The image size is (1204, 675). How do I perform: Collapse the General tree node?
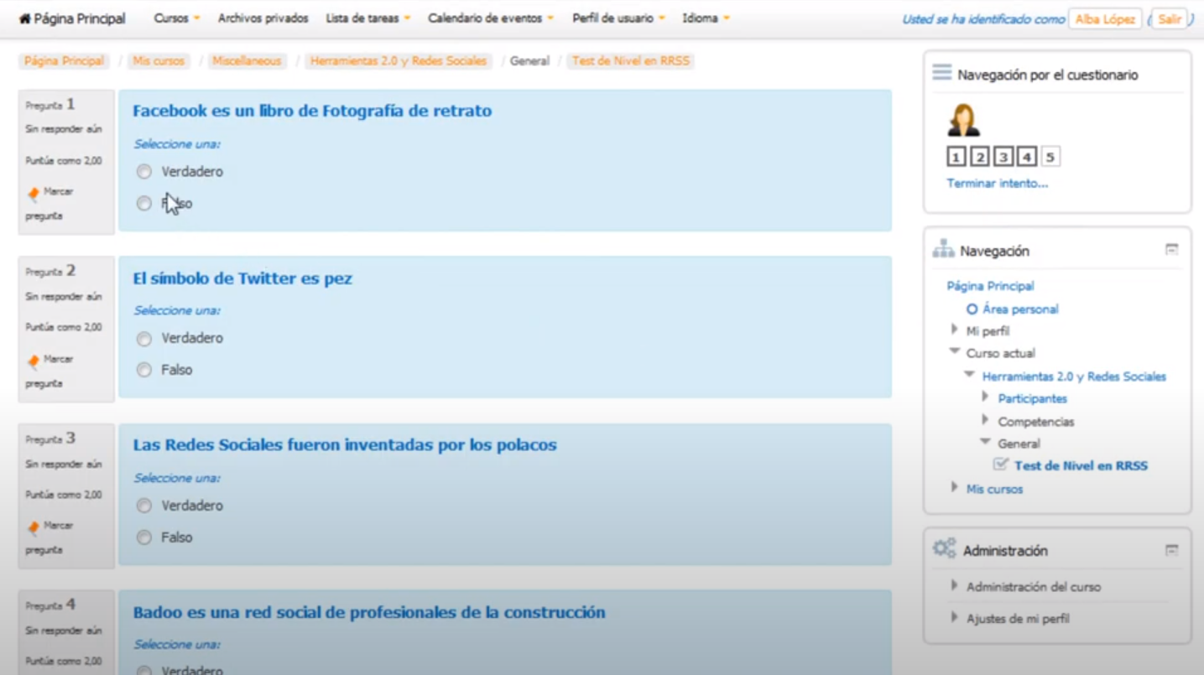(x=986, y=442)
